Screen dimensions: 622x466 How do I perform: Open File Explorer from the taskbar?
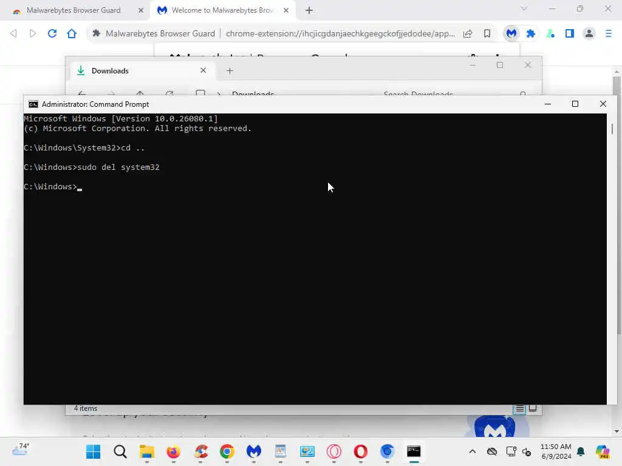(x=147, y=451)
